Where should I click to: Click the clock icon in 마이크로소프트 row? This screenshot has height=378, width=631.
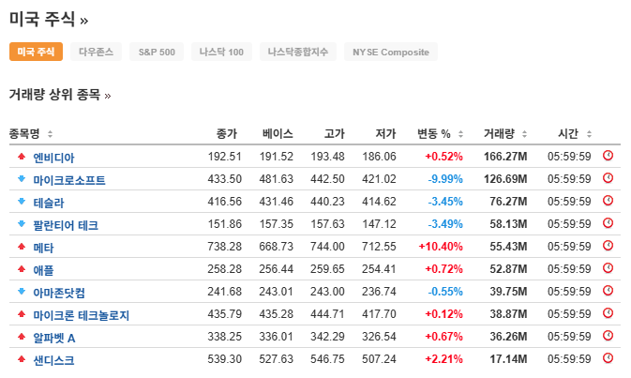pyautogui.click(x=608, y=178)
